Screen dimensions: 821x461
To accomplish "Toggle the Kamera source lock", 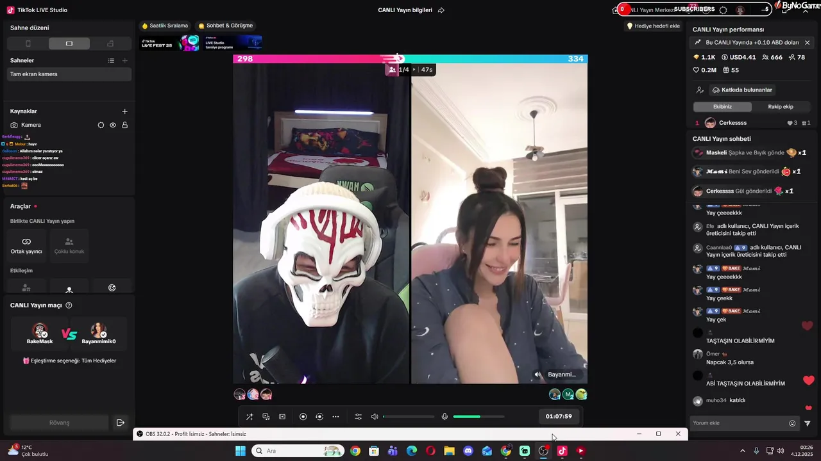I will (124, 125).
